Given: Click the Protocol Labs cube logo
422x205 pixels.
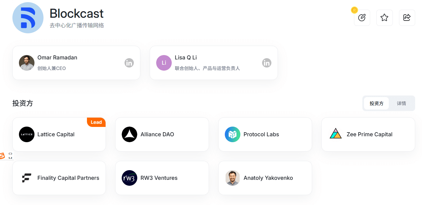Looking at the screenshot, I should 233,134.
